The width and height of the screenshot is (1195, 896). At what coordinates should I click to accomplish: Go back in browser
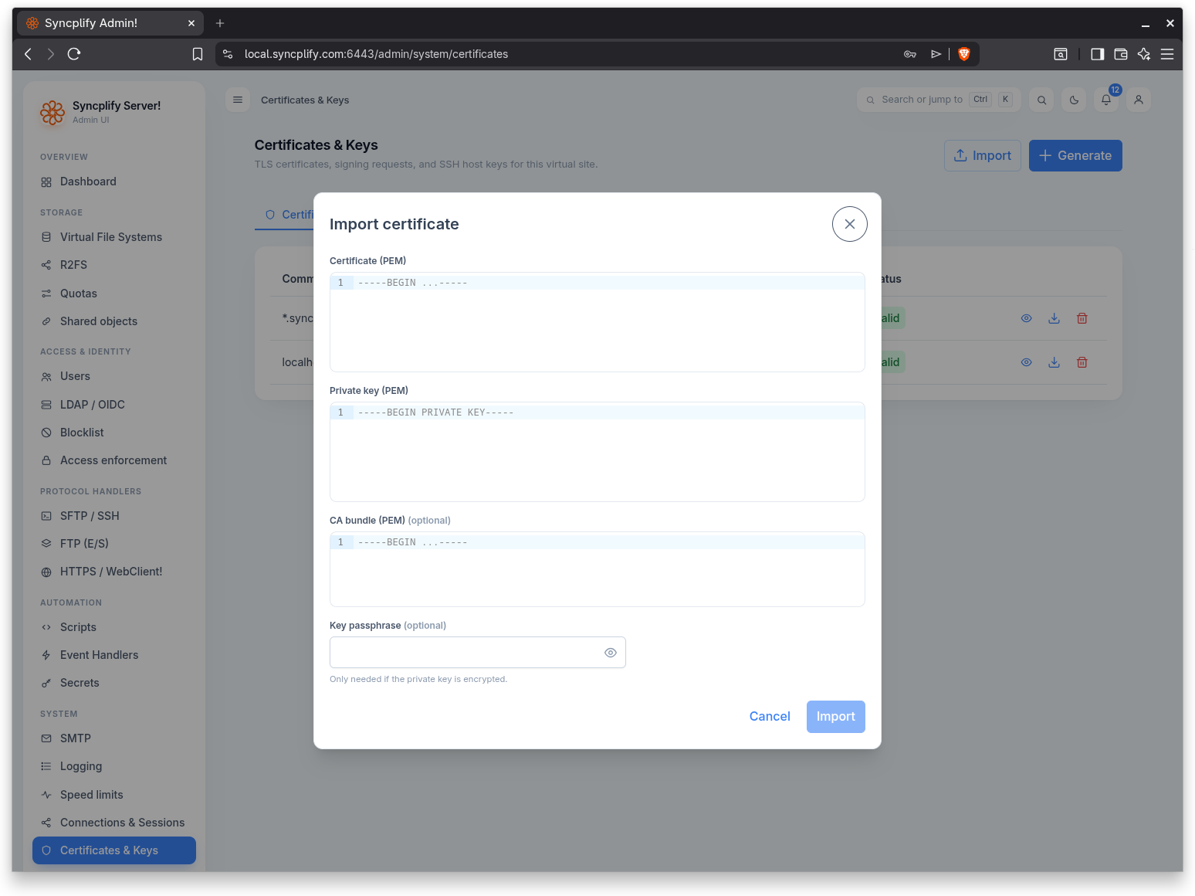[x=29, y=54]
